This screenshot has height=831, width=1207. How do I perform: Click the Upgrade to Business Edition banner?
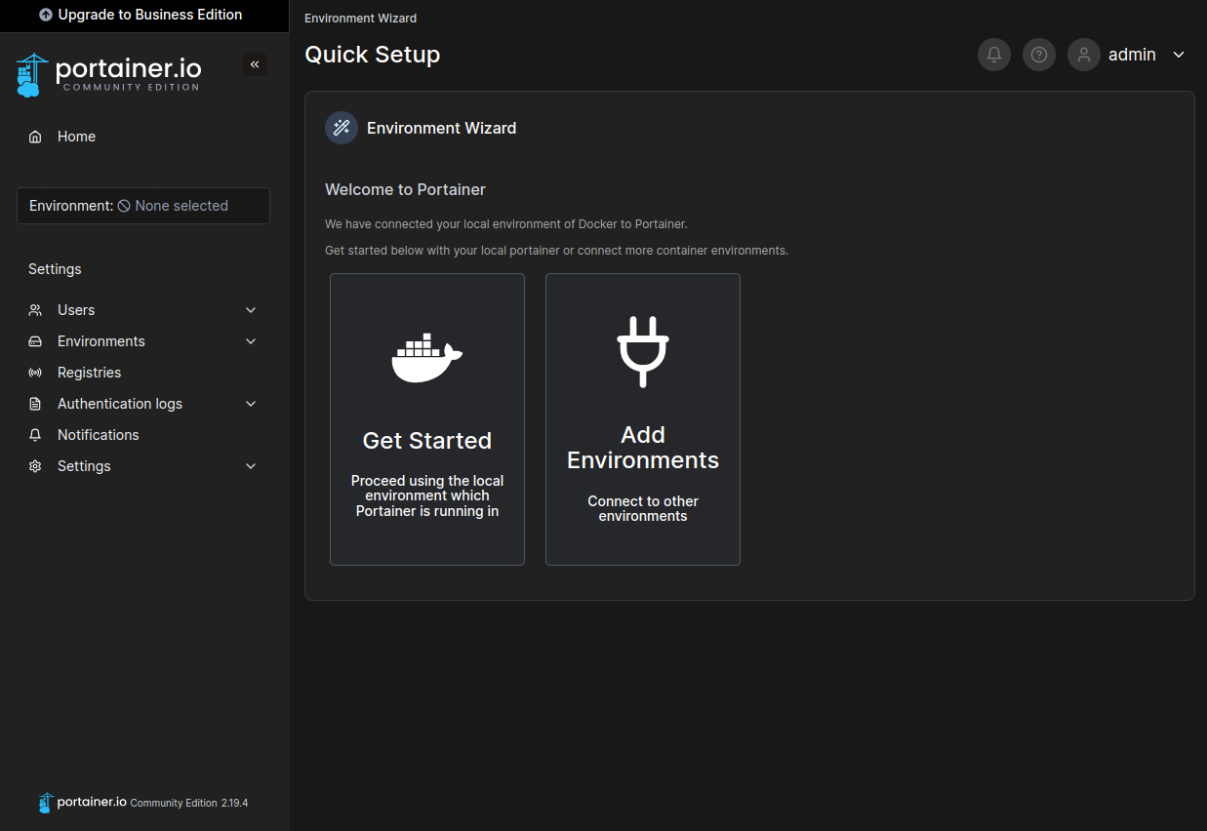coord(144,16)
